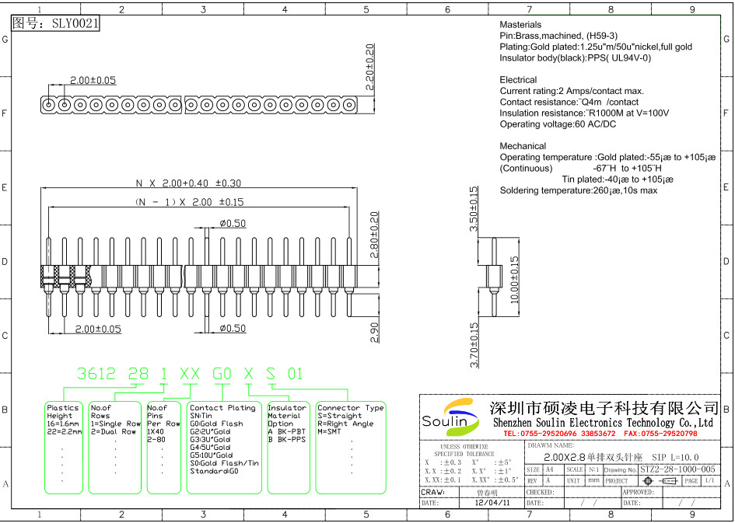This screenshot has width=735, height=523.
Task: Click the 'Electrical' heading
Action: pyautogui.click(x=518, y=79)
